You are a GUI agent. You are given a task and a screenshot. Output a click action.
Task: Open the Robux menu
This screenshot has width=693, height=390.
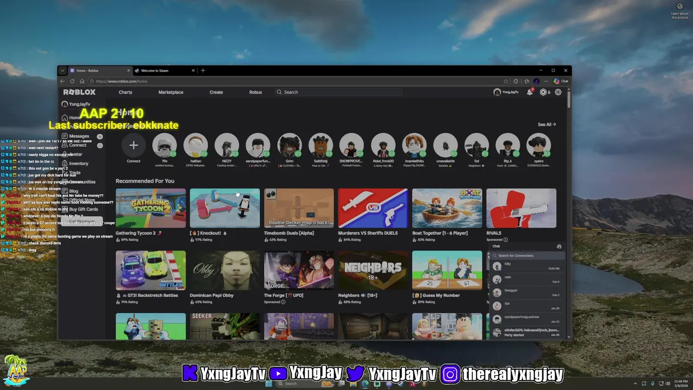coord(256,92)
